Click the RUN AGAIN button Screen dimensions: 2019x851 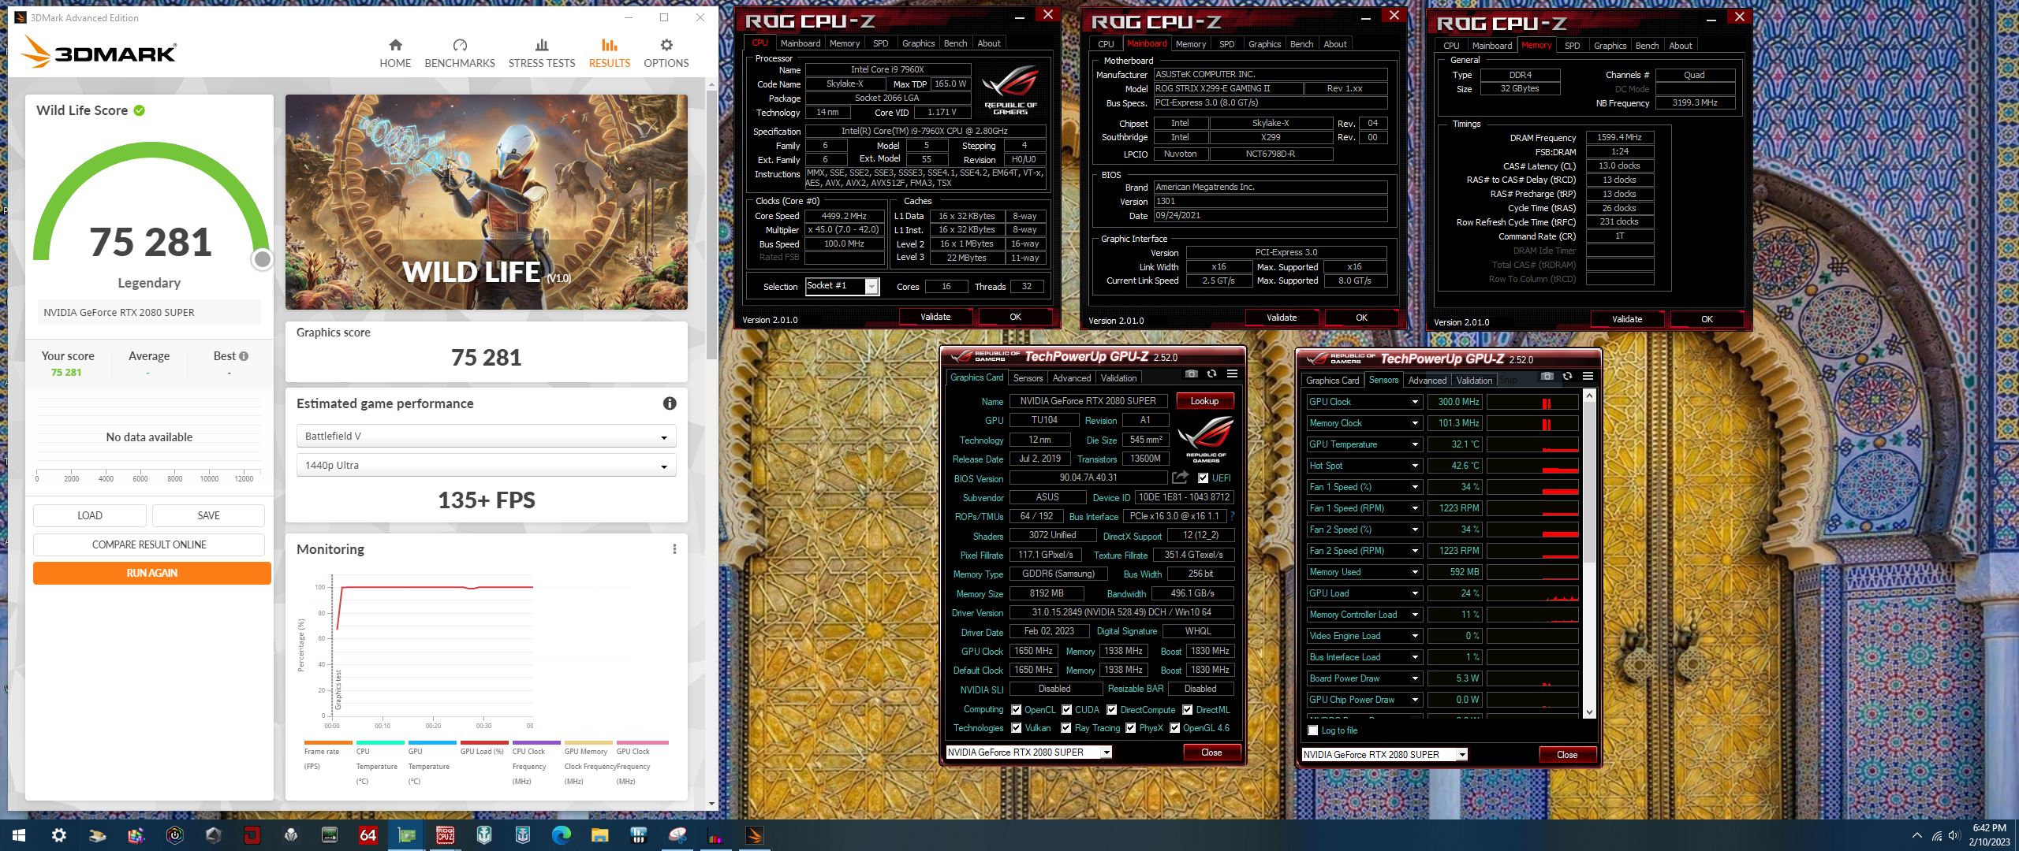(152, 573)
